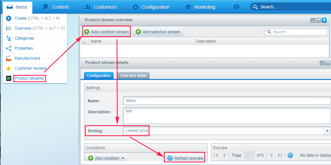Image resolution: width=331 pixels, height=165 pixels.
Task: Click the help question mark icon
Action: [x=236, y=7]
